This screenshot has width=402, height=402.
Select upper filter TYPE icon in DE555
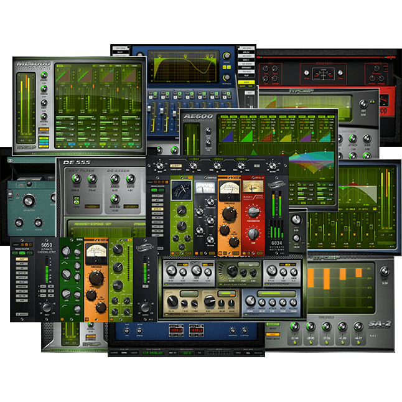pos(77,198)
